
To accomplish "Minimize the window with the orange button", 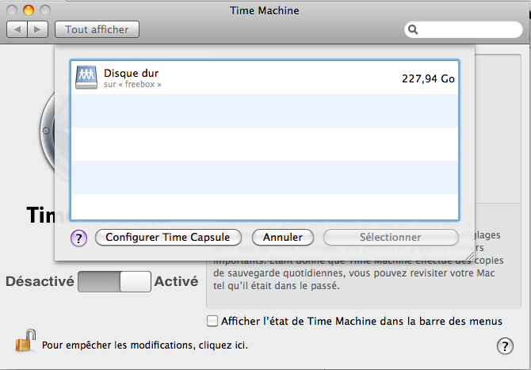I will [28, 10].
